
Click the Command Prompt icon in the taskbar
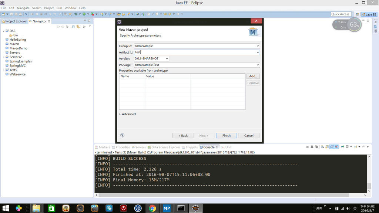(181, 208)
